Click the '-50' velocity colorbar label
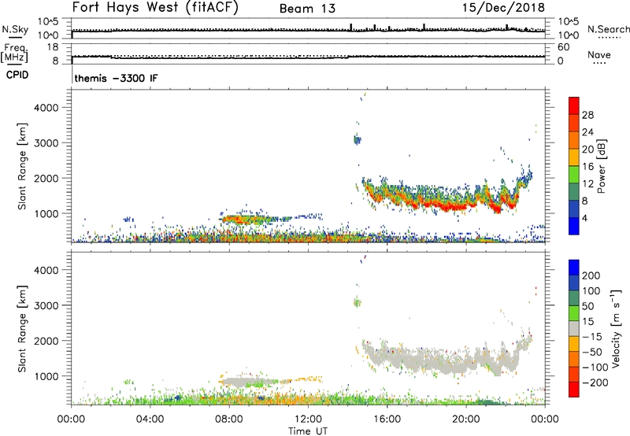Screen dimensions: 630x436 point(592,352)
